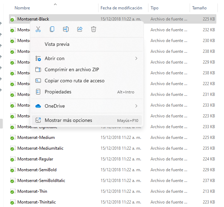Expand the OneDrive chevron arrow
Image resolution: width=224 pixels, height=207 pixels.
pos(136,106)
